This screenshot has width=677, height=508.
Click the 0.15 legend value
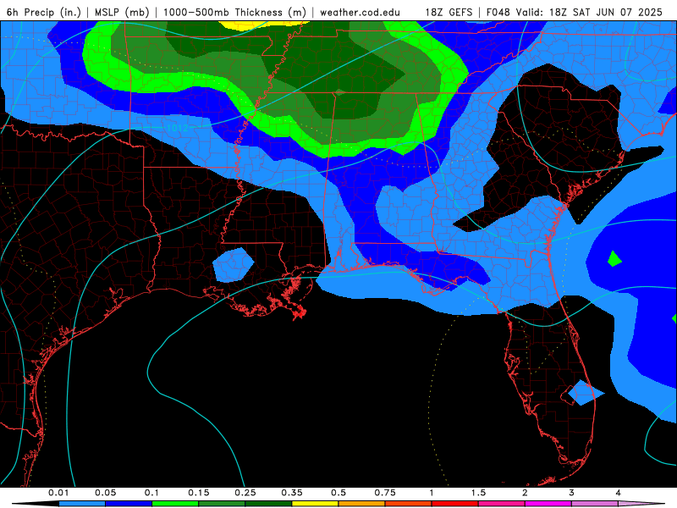click(199, 493)
